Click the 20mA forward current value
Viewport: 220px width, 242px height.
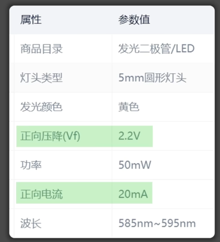pos(133,194)
